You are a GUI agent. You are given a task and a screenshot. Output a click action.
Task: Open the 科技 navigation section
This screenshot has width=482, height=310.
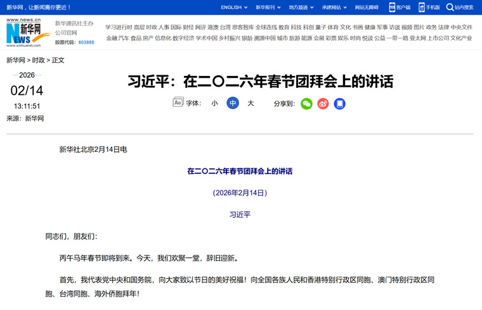[x=296, y=28]
